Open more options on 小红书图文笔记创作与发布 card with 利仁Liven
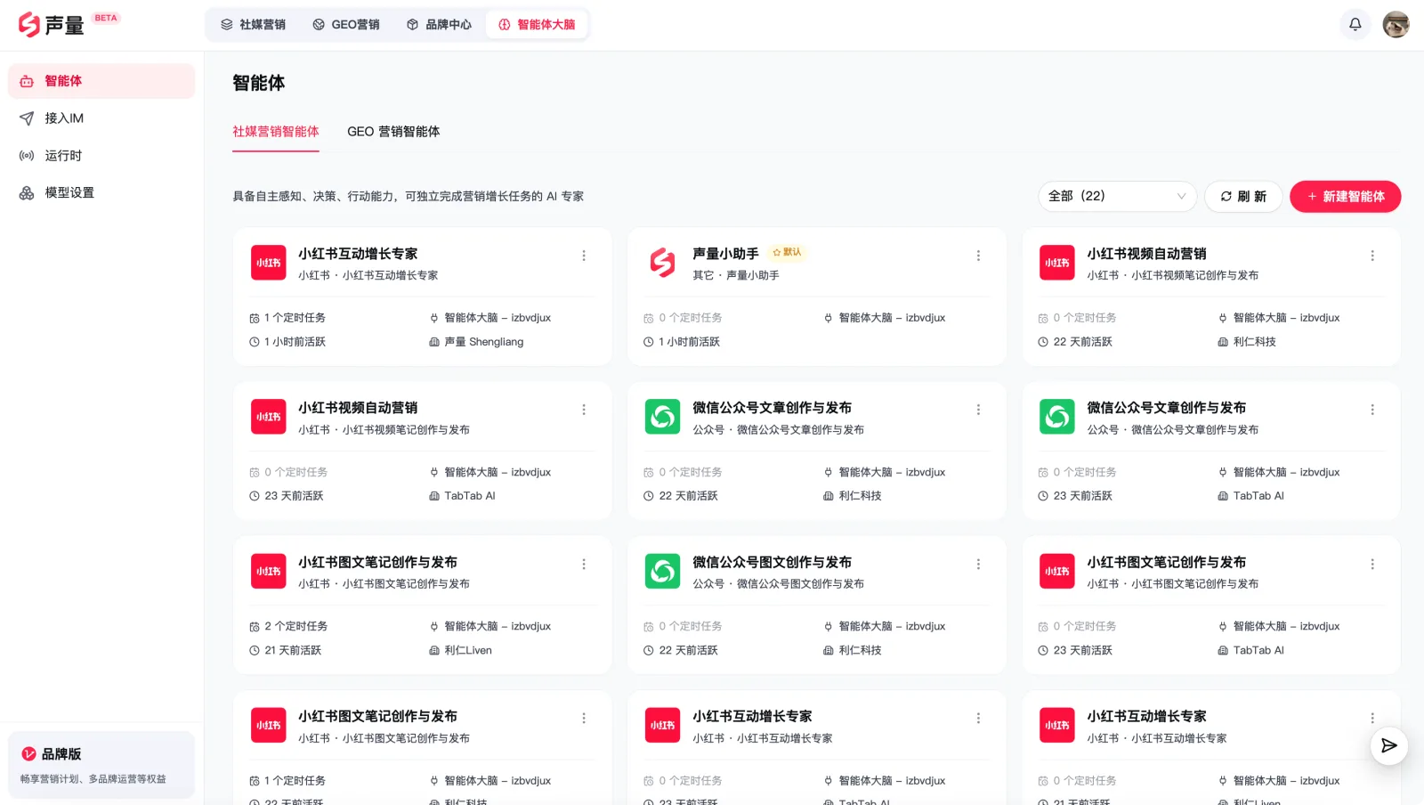 584,564
